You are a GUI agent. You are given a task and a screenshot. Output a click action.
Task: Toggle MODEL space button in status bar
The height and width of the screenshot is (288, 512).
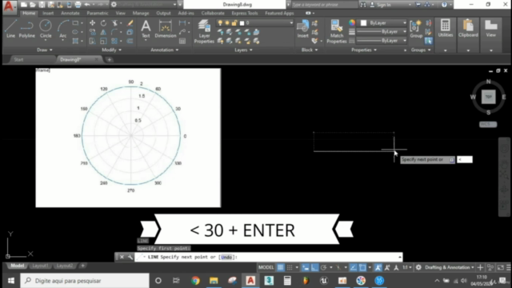pos(266,267)
